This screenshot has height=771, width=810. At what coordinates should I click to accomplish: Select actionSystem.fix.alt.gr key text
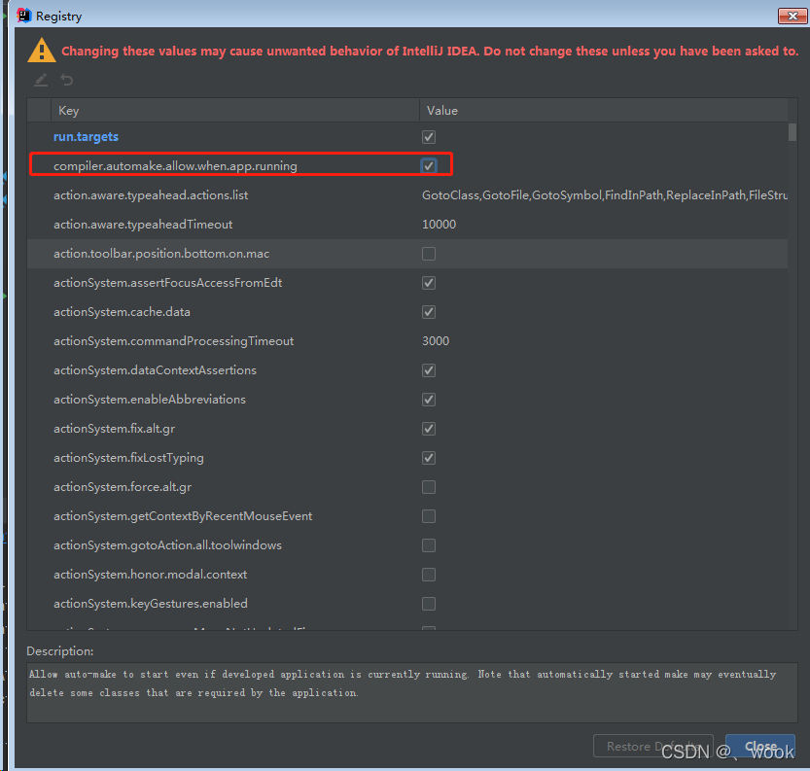(114, 429)
